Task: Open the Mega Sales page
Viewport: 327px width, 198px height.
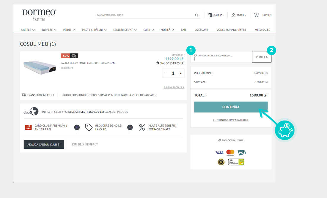Action: pyautogui.click(x=262, y=30)
